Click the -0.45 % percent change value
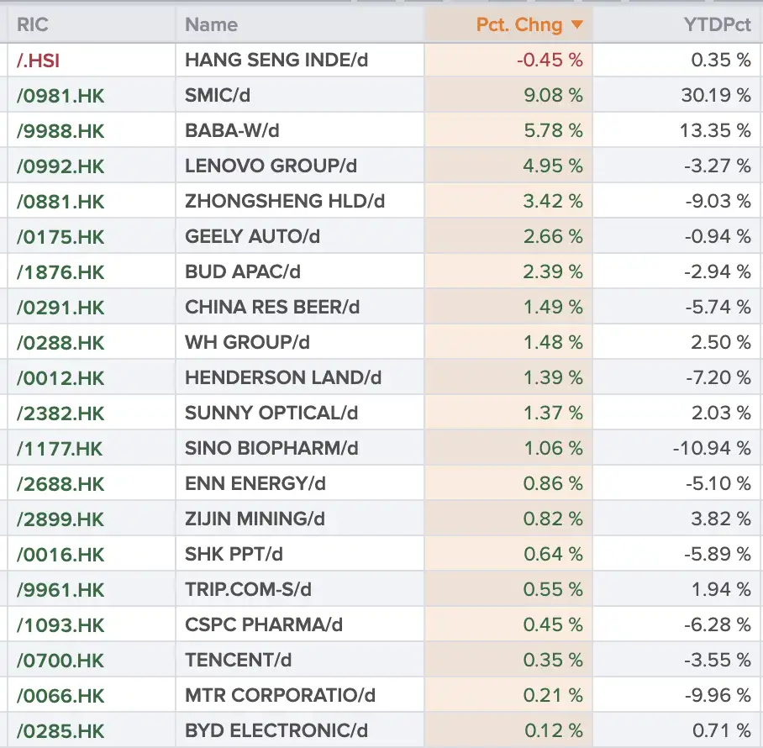The width and height of the screenshot is (763, 748). tap(550, 60)
